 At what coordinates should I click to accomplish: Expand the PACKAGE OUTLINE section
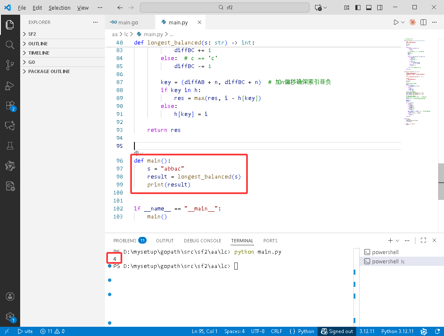tap(63, 71)
